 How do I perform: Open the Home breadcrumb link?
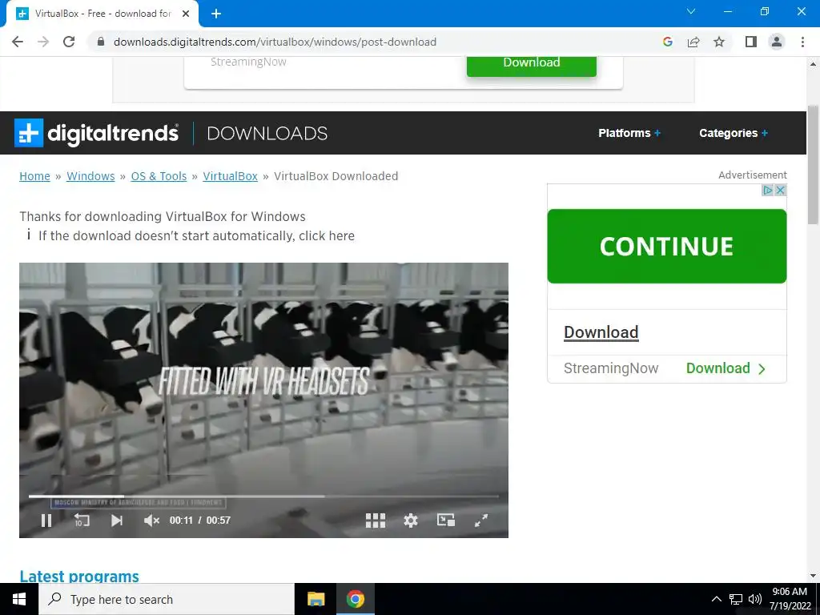click(34, 176)
